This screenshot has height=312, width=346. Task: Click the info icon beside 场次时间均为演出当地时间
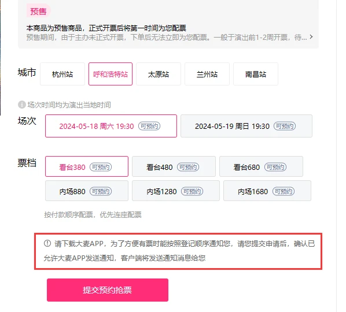pyautogui.click(x=22, y=105)
